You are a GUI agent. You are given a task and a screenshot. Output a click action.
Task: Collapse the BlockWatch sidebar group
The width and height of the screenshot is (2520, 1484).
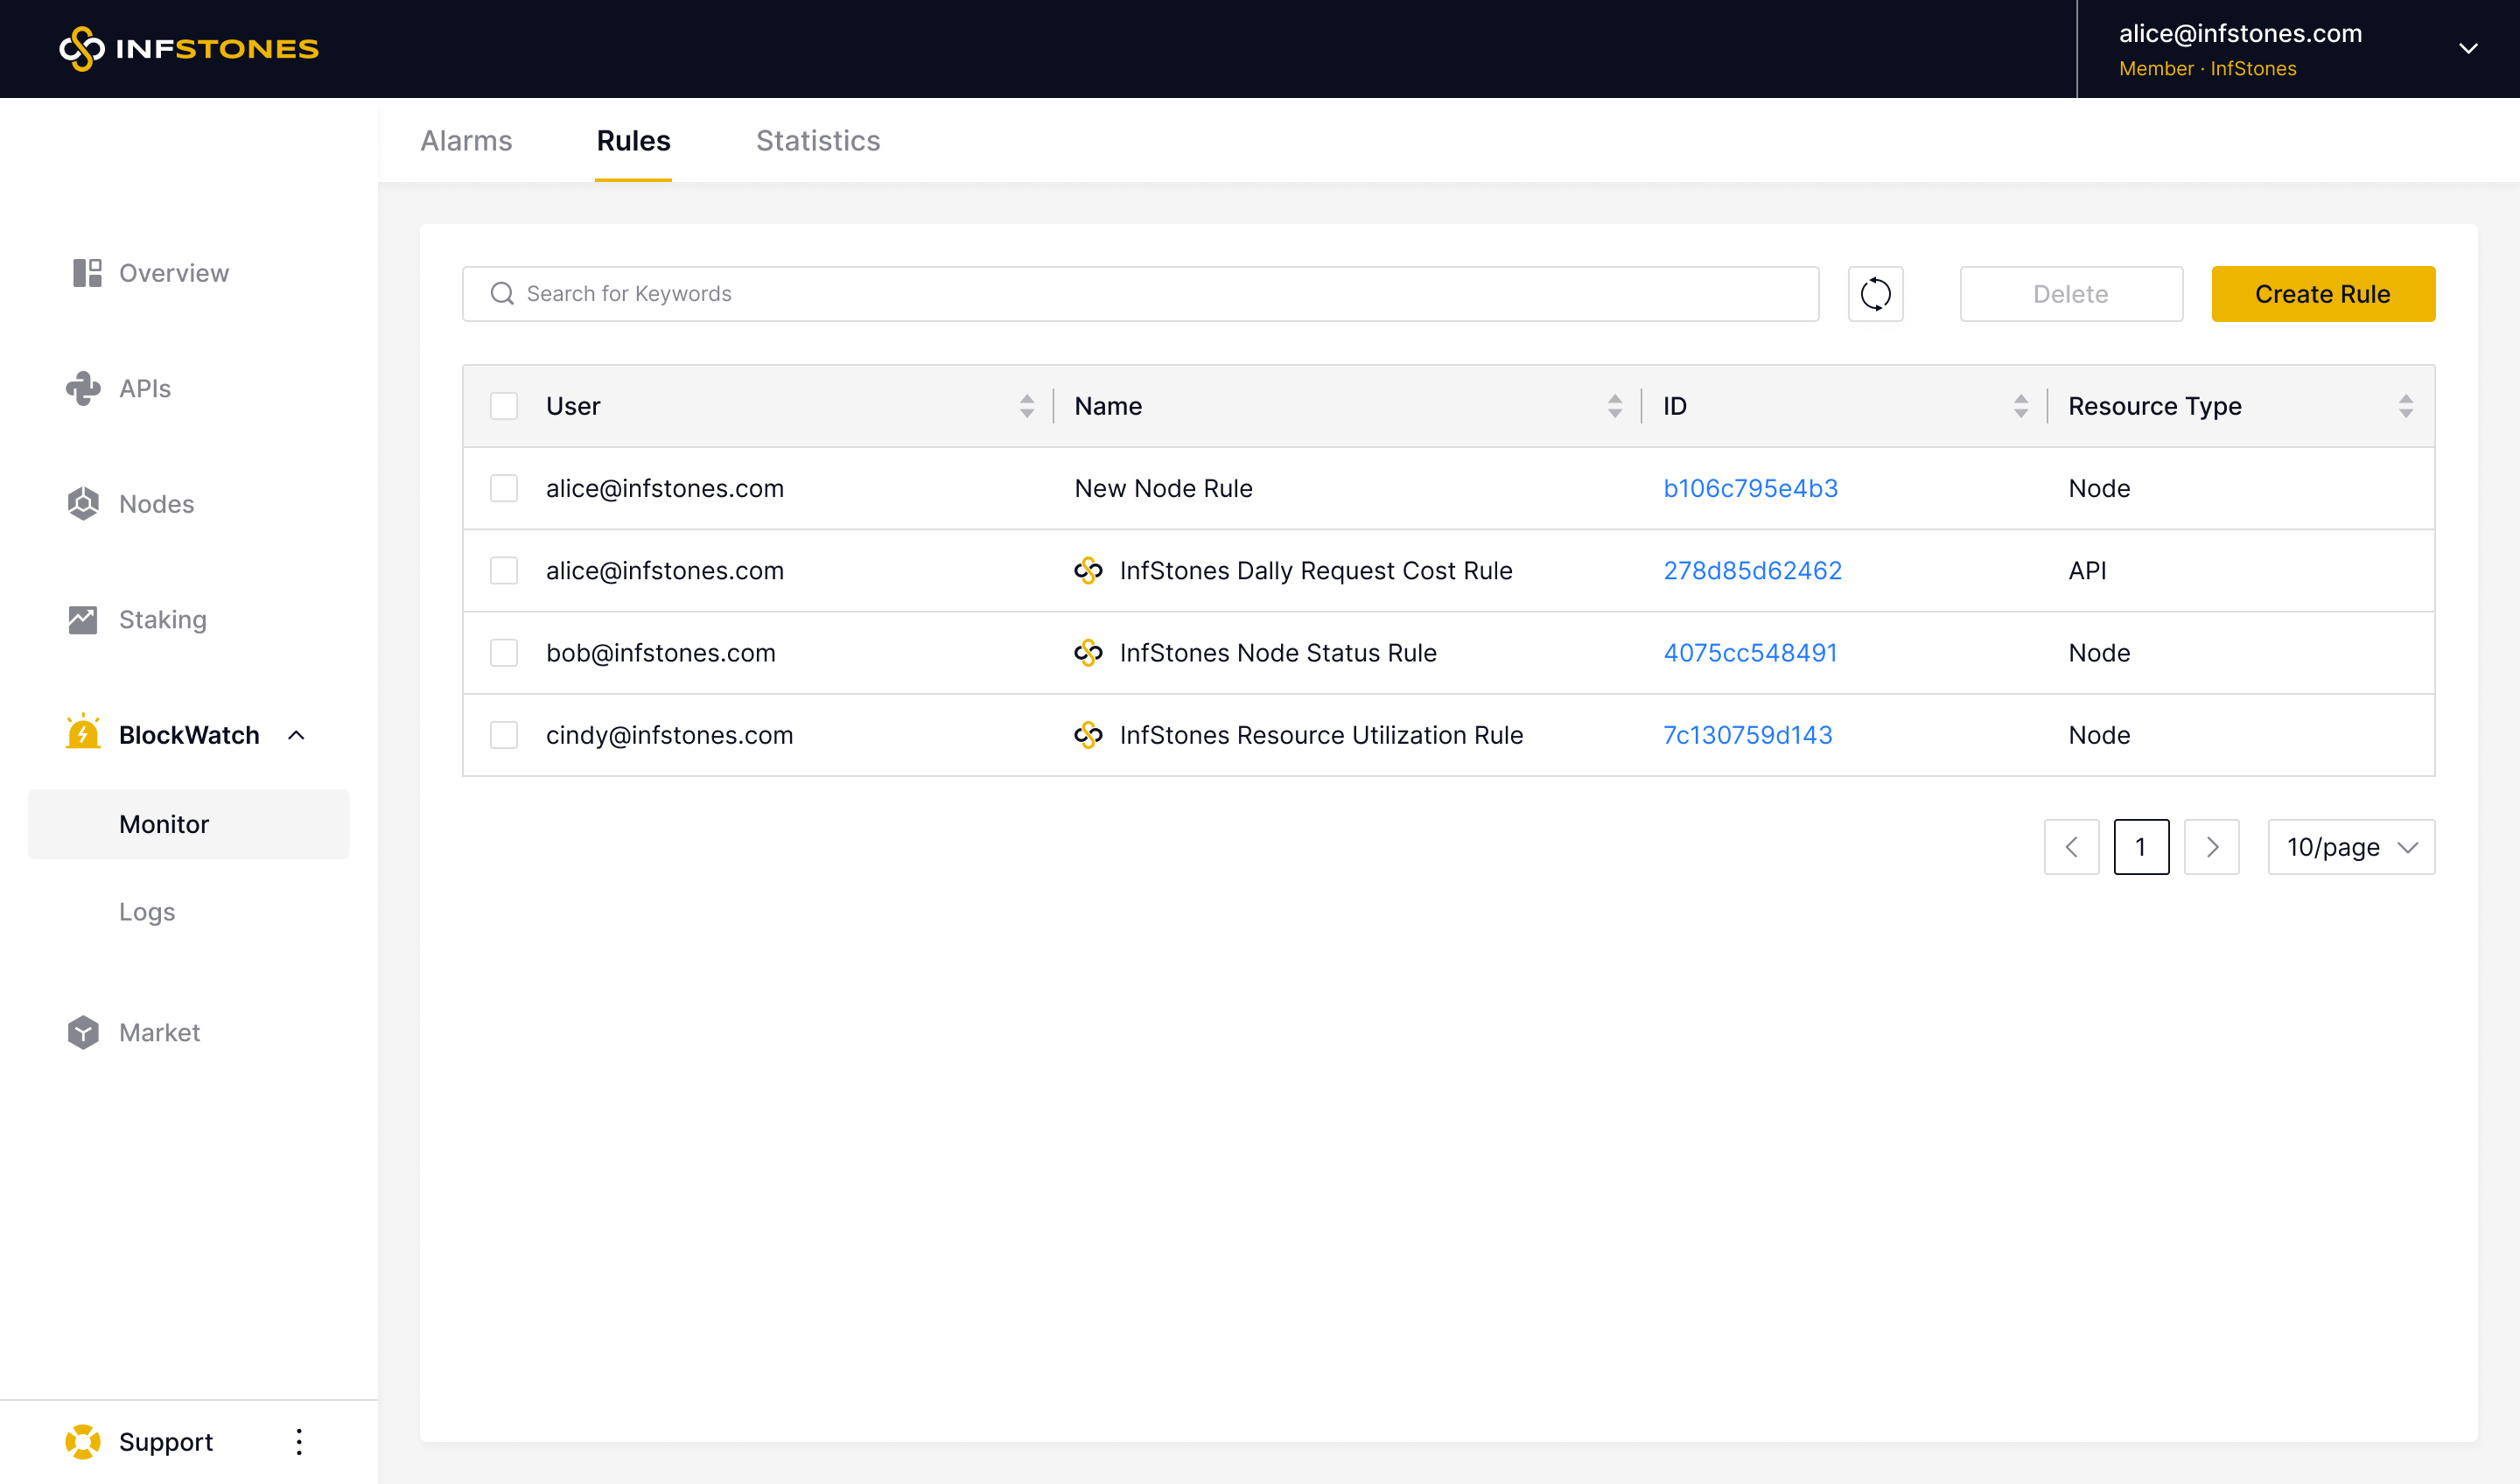tap(296, 735)
